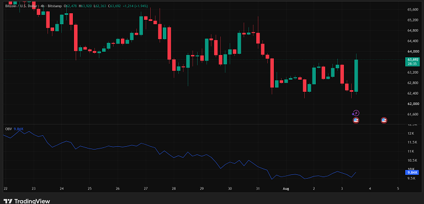Click the 31 date on time axis
424x204 pixels.
pyautogui.click(x=258, y=189)
